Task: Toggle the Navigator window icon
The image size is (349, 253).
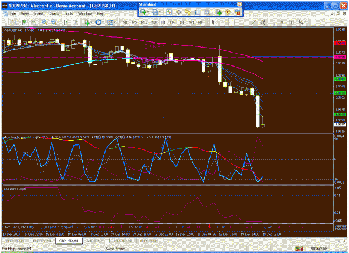Action: (x=188, y=12)
